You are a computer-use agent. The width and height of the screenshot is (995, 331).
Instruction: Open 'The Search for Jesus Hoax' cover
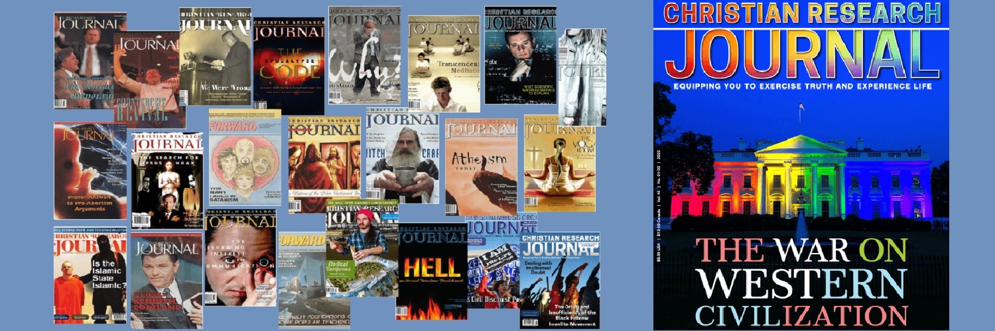pos(166,179)
